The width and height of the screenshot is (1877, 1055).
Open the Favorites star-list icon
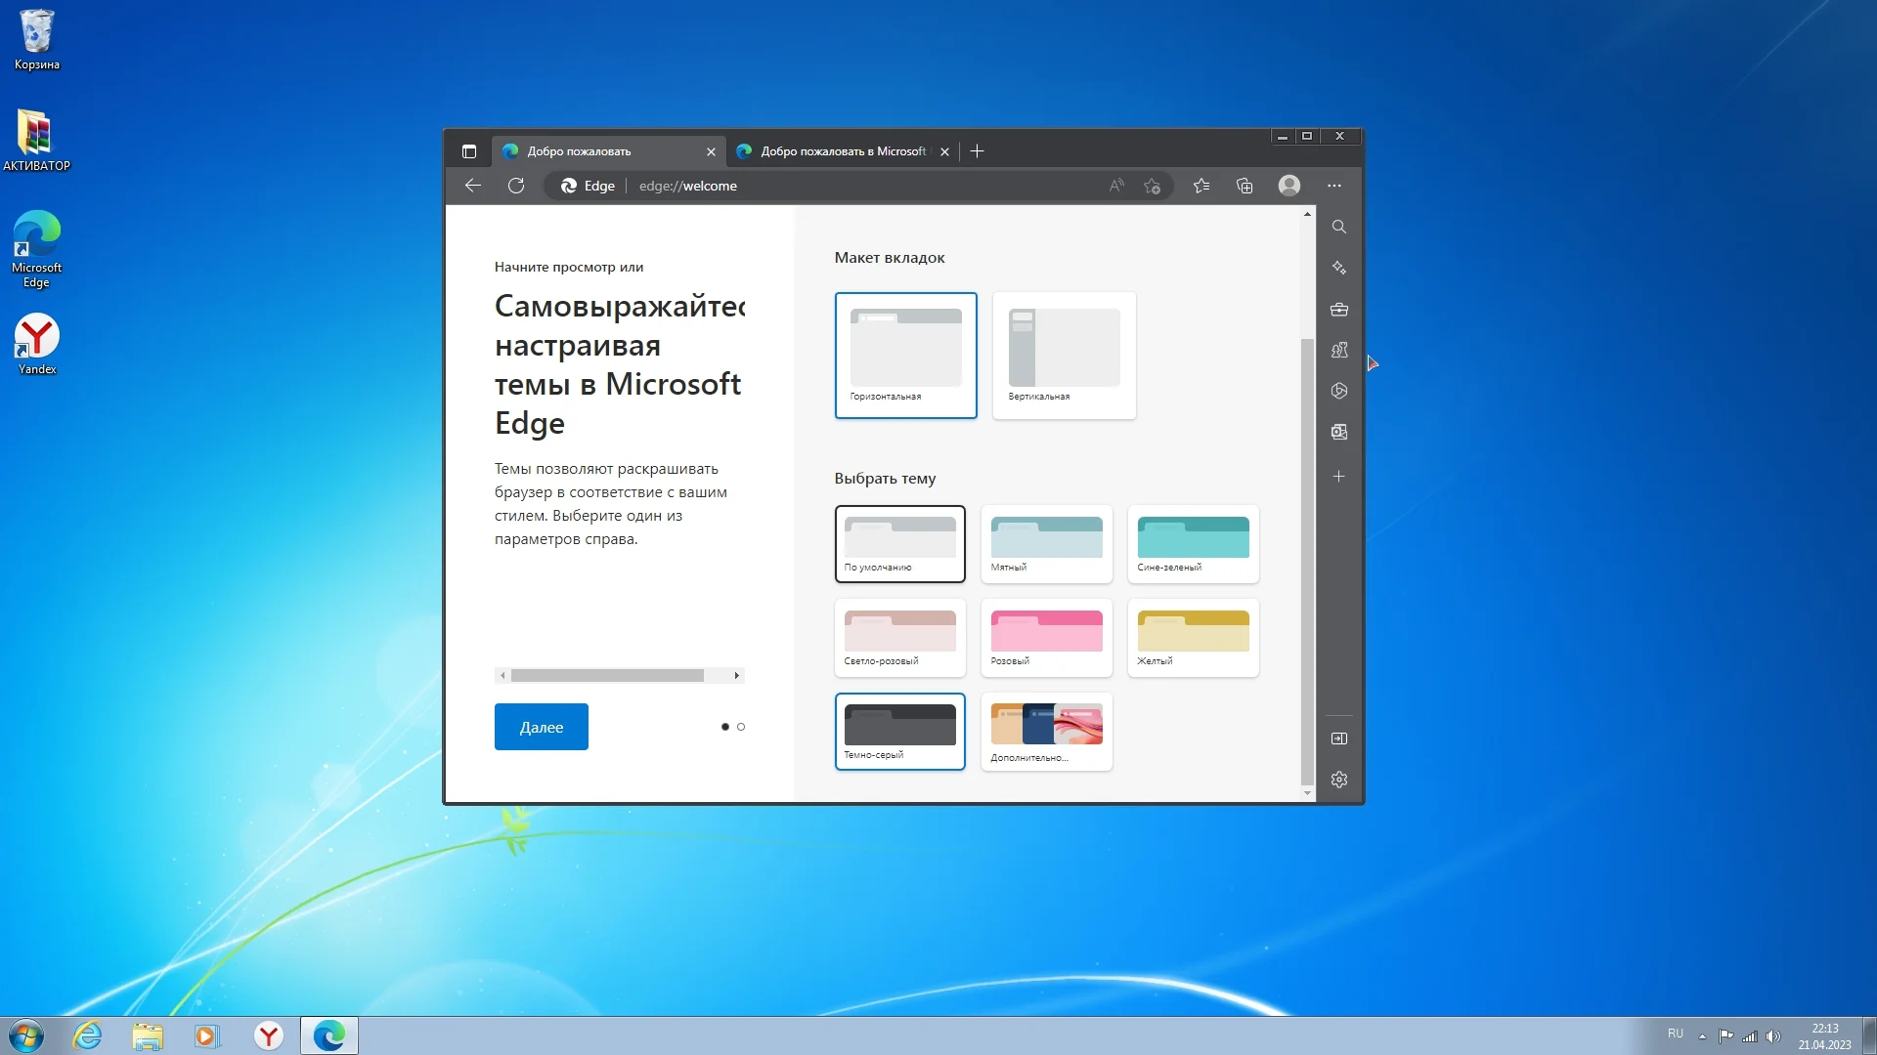click(x=1201, y=186)
